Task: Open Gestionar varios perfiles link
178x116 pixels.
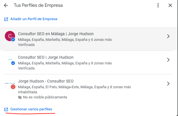Action: pyautogui.click(x=31, y=109)
